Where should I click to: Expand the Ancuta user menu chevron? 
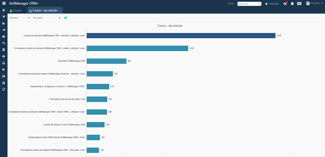[x=321, y=3]
